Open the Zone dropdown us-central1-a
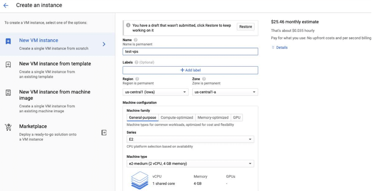The height and width of the screenshot is (191, 372). tap(225, 92)
